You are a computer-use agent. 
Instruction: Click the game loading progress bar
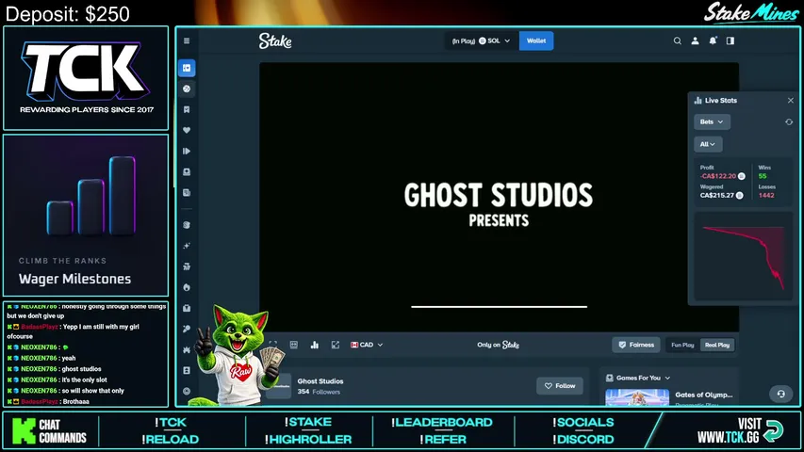[x=499, y=307]
